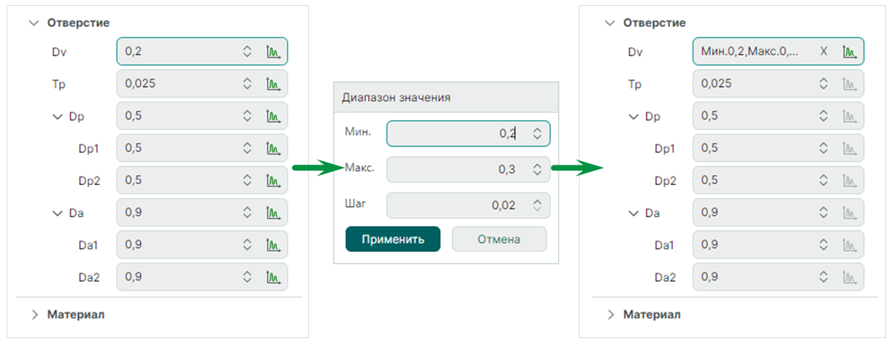Click the range icon for Da2 in left panel
The image size is (889, 341).
[x=274, y=278]
